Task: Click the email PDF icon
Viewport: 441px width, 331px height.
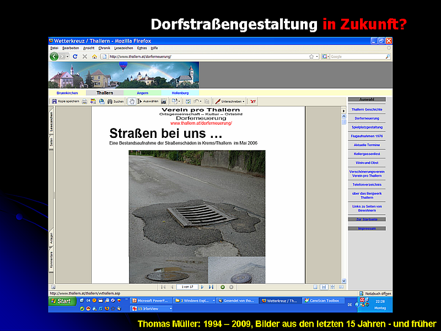Action: click(x=93, y=102)
